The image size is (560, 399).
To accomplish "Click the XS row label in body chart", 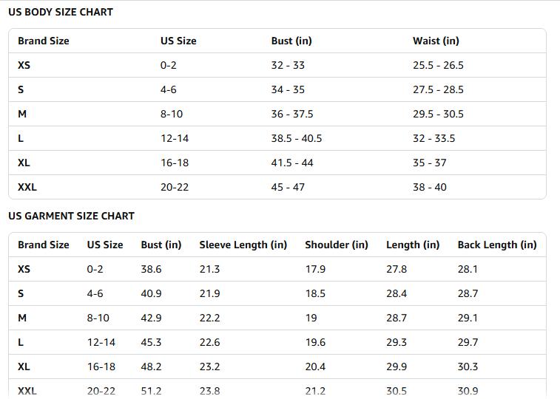I will point(24,65).
